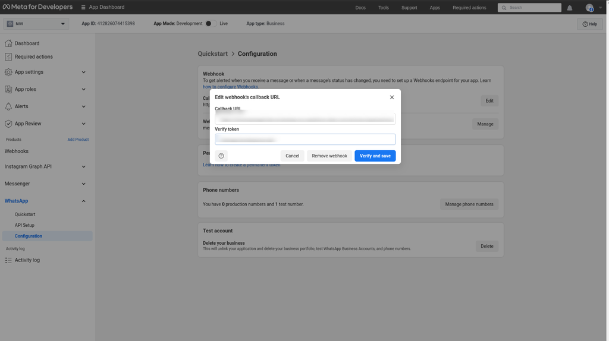Open Apps in top navigation
The height and width of the screenshot is (341, 609).
point(435,8)
